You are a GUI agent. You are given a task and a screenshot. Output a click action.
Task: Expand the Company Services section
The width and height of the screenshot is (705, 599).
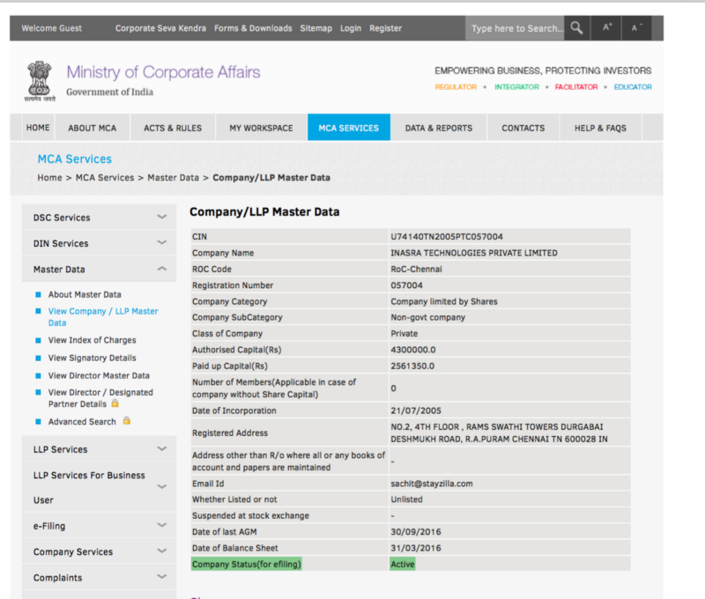[161, 552]
